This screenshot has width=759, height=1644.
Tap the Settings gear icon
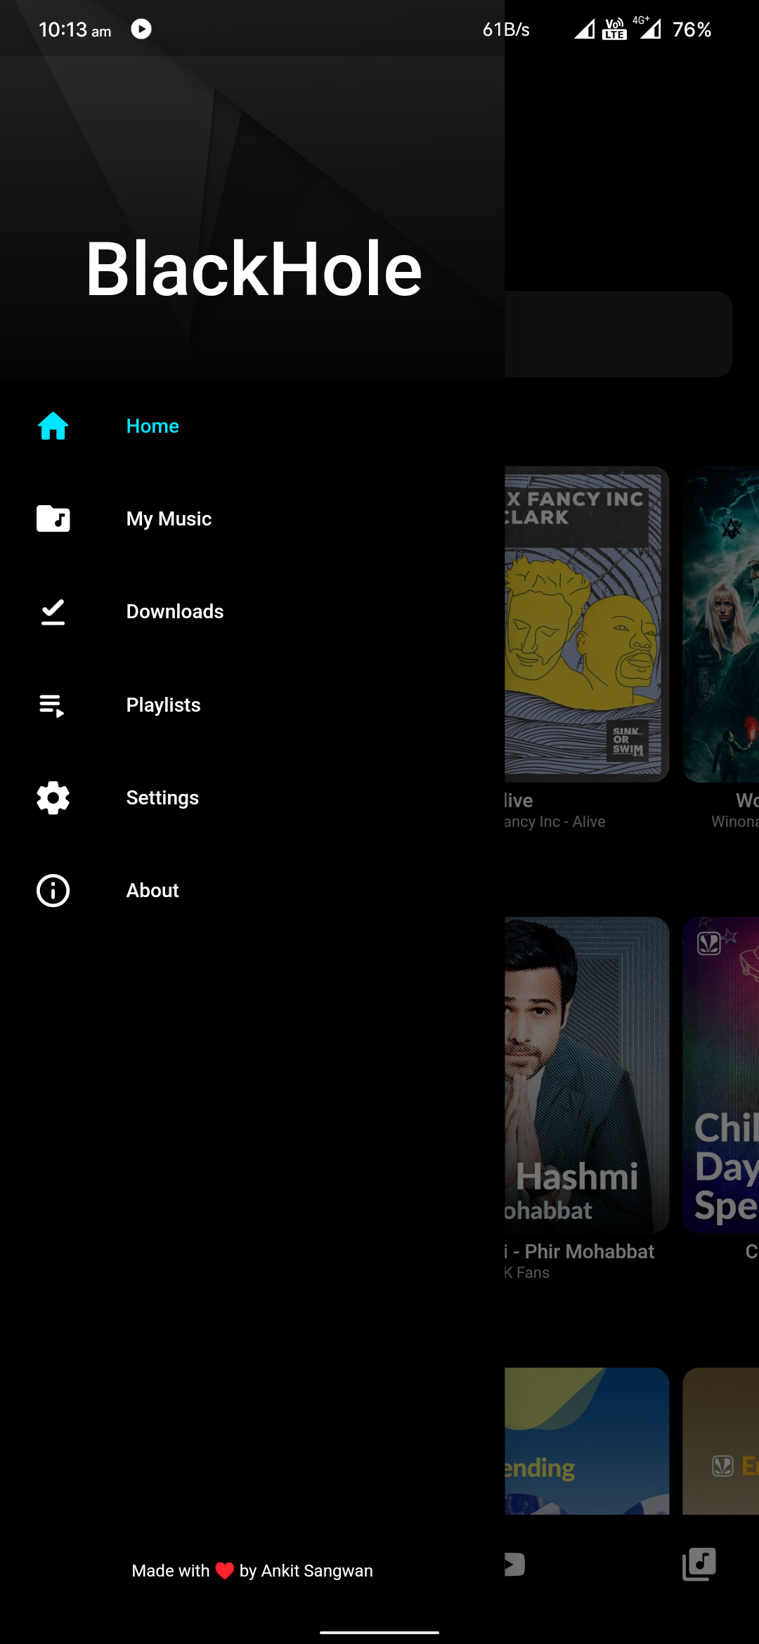[53, 797]
